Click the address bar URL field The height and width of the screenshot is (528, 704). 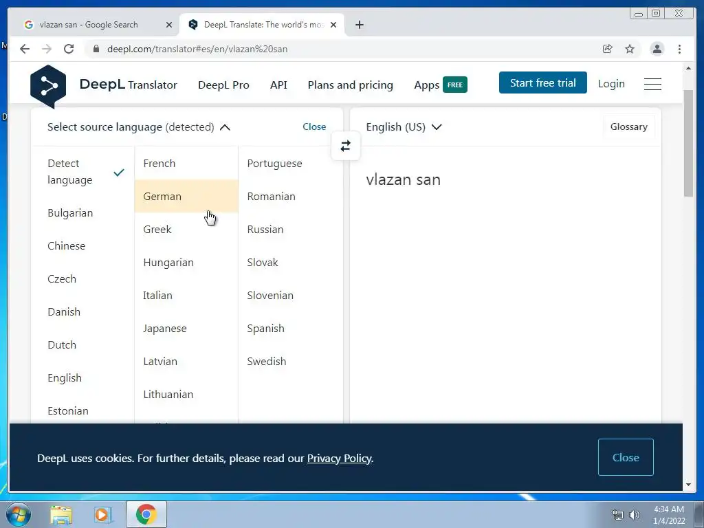pyautogui.click(x=341, y=49)
